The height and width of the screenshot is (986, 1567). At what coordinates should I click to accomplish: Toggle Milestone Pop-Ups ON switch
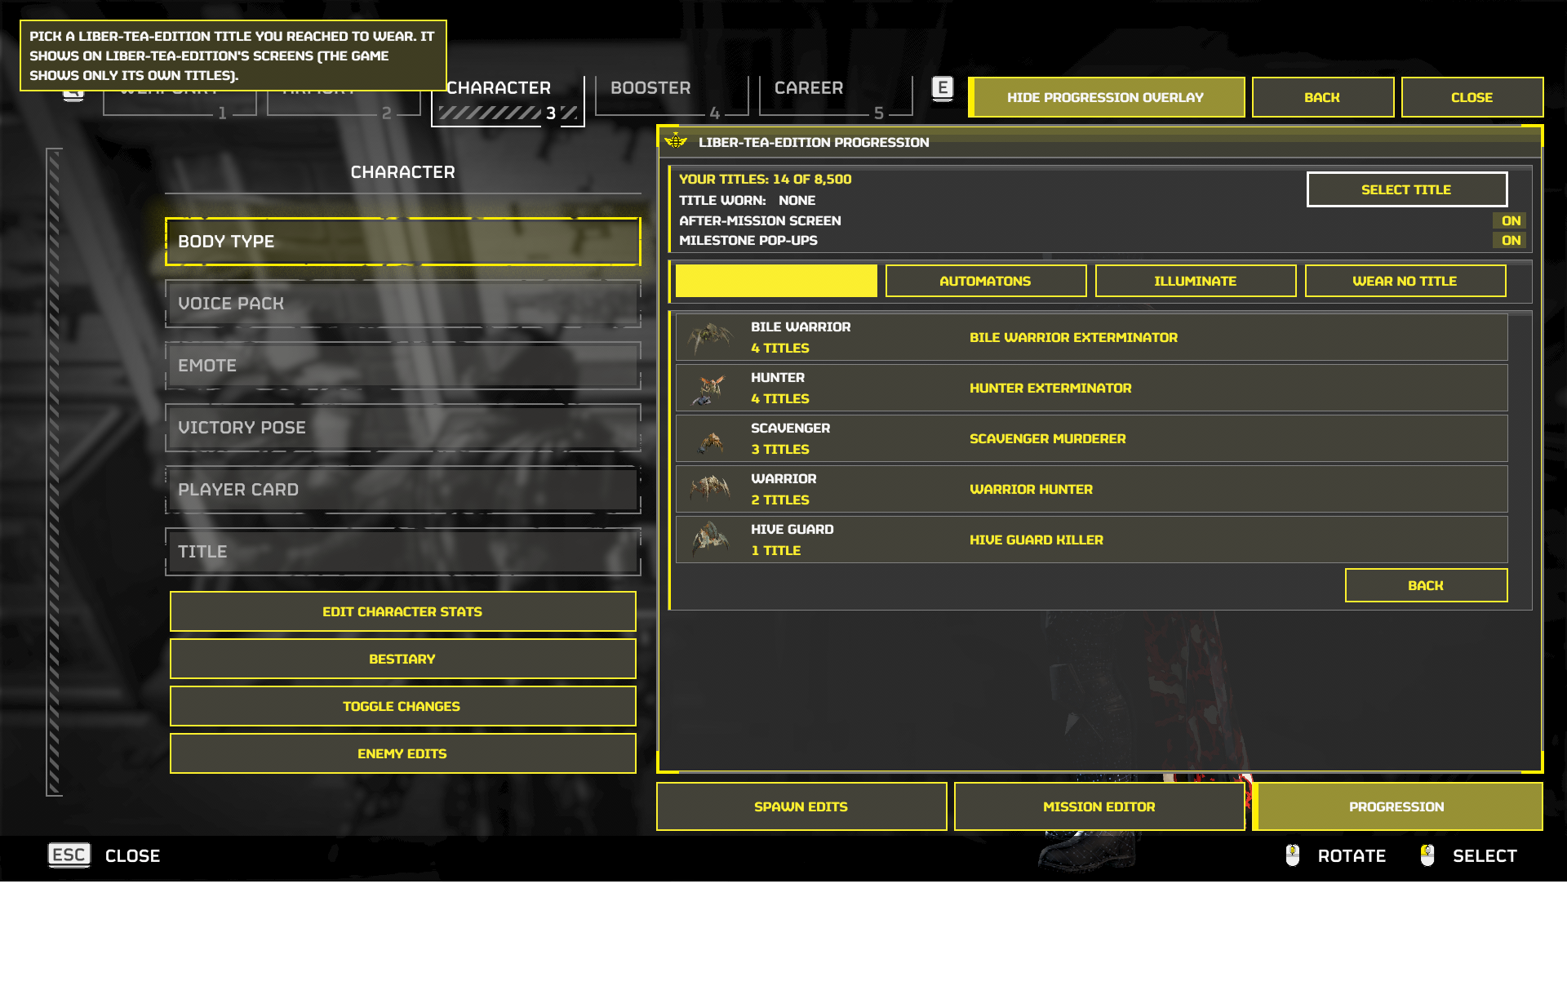tap(1510, 240)
